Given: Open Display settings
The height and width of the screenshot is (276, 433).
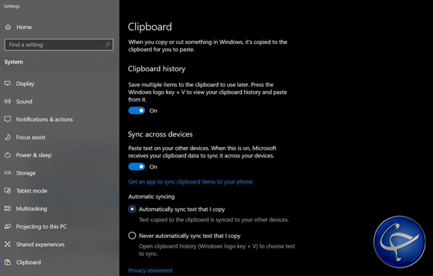Looking at the screenshot, I should click(x=25, y=84).
